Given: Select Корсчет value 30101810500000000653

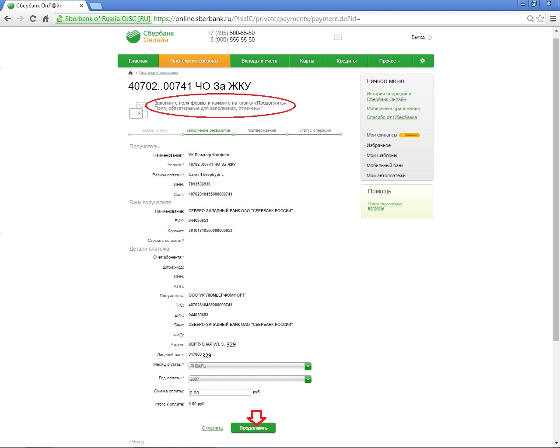Looking at the screenshot, I should click(x=210, y=231).
